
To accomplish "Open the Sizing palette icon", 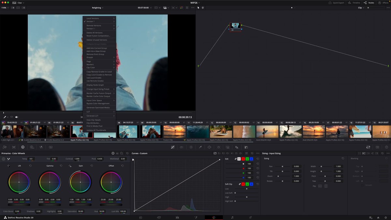I will [x=368, y=147].
